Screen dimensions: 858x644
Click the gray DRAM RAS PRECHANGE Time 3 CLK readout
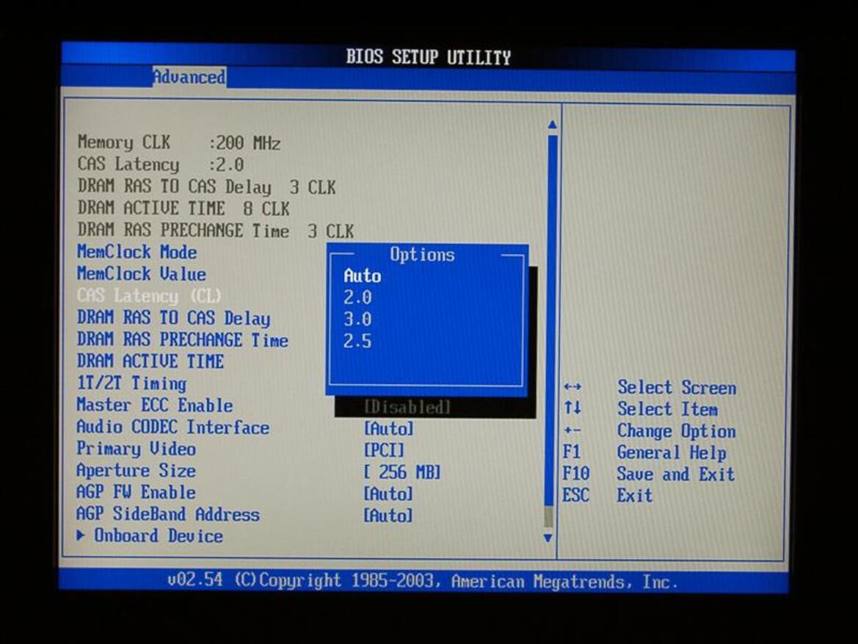(x=216, y=231)
